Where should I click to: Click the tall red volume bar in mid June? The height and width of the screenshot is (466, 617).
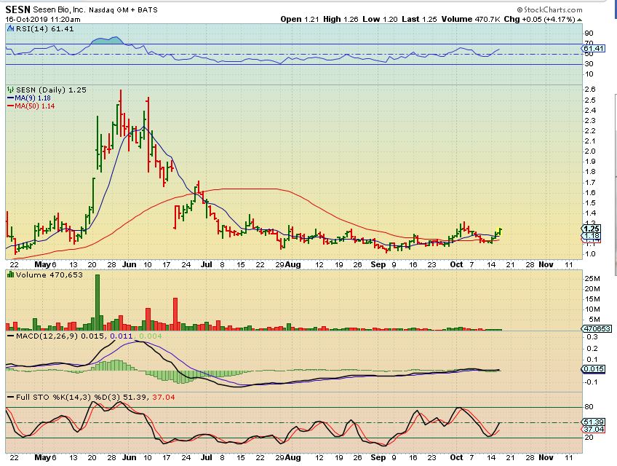click(x=175, y=314)
